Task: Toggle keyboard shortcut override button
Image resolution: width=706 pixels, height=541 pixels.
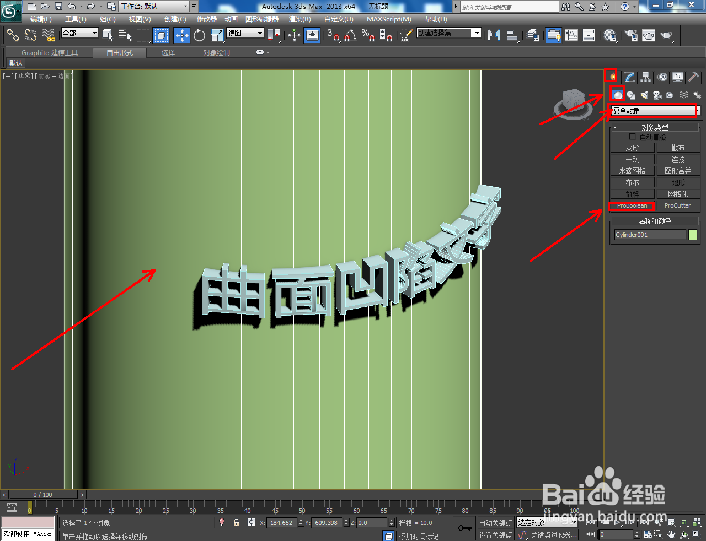Action: click(312, 35)
